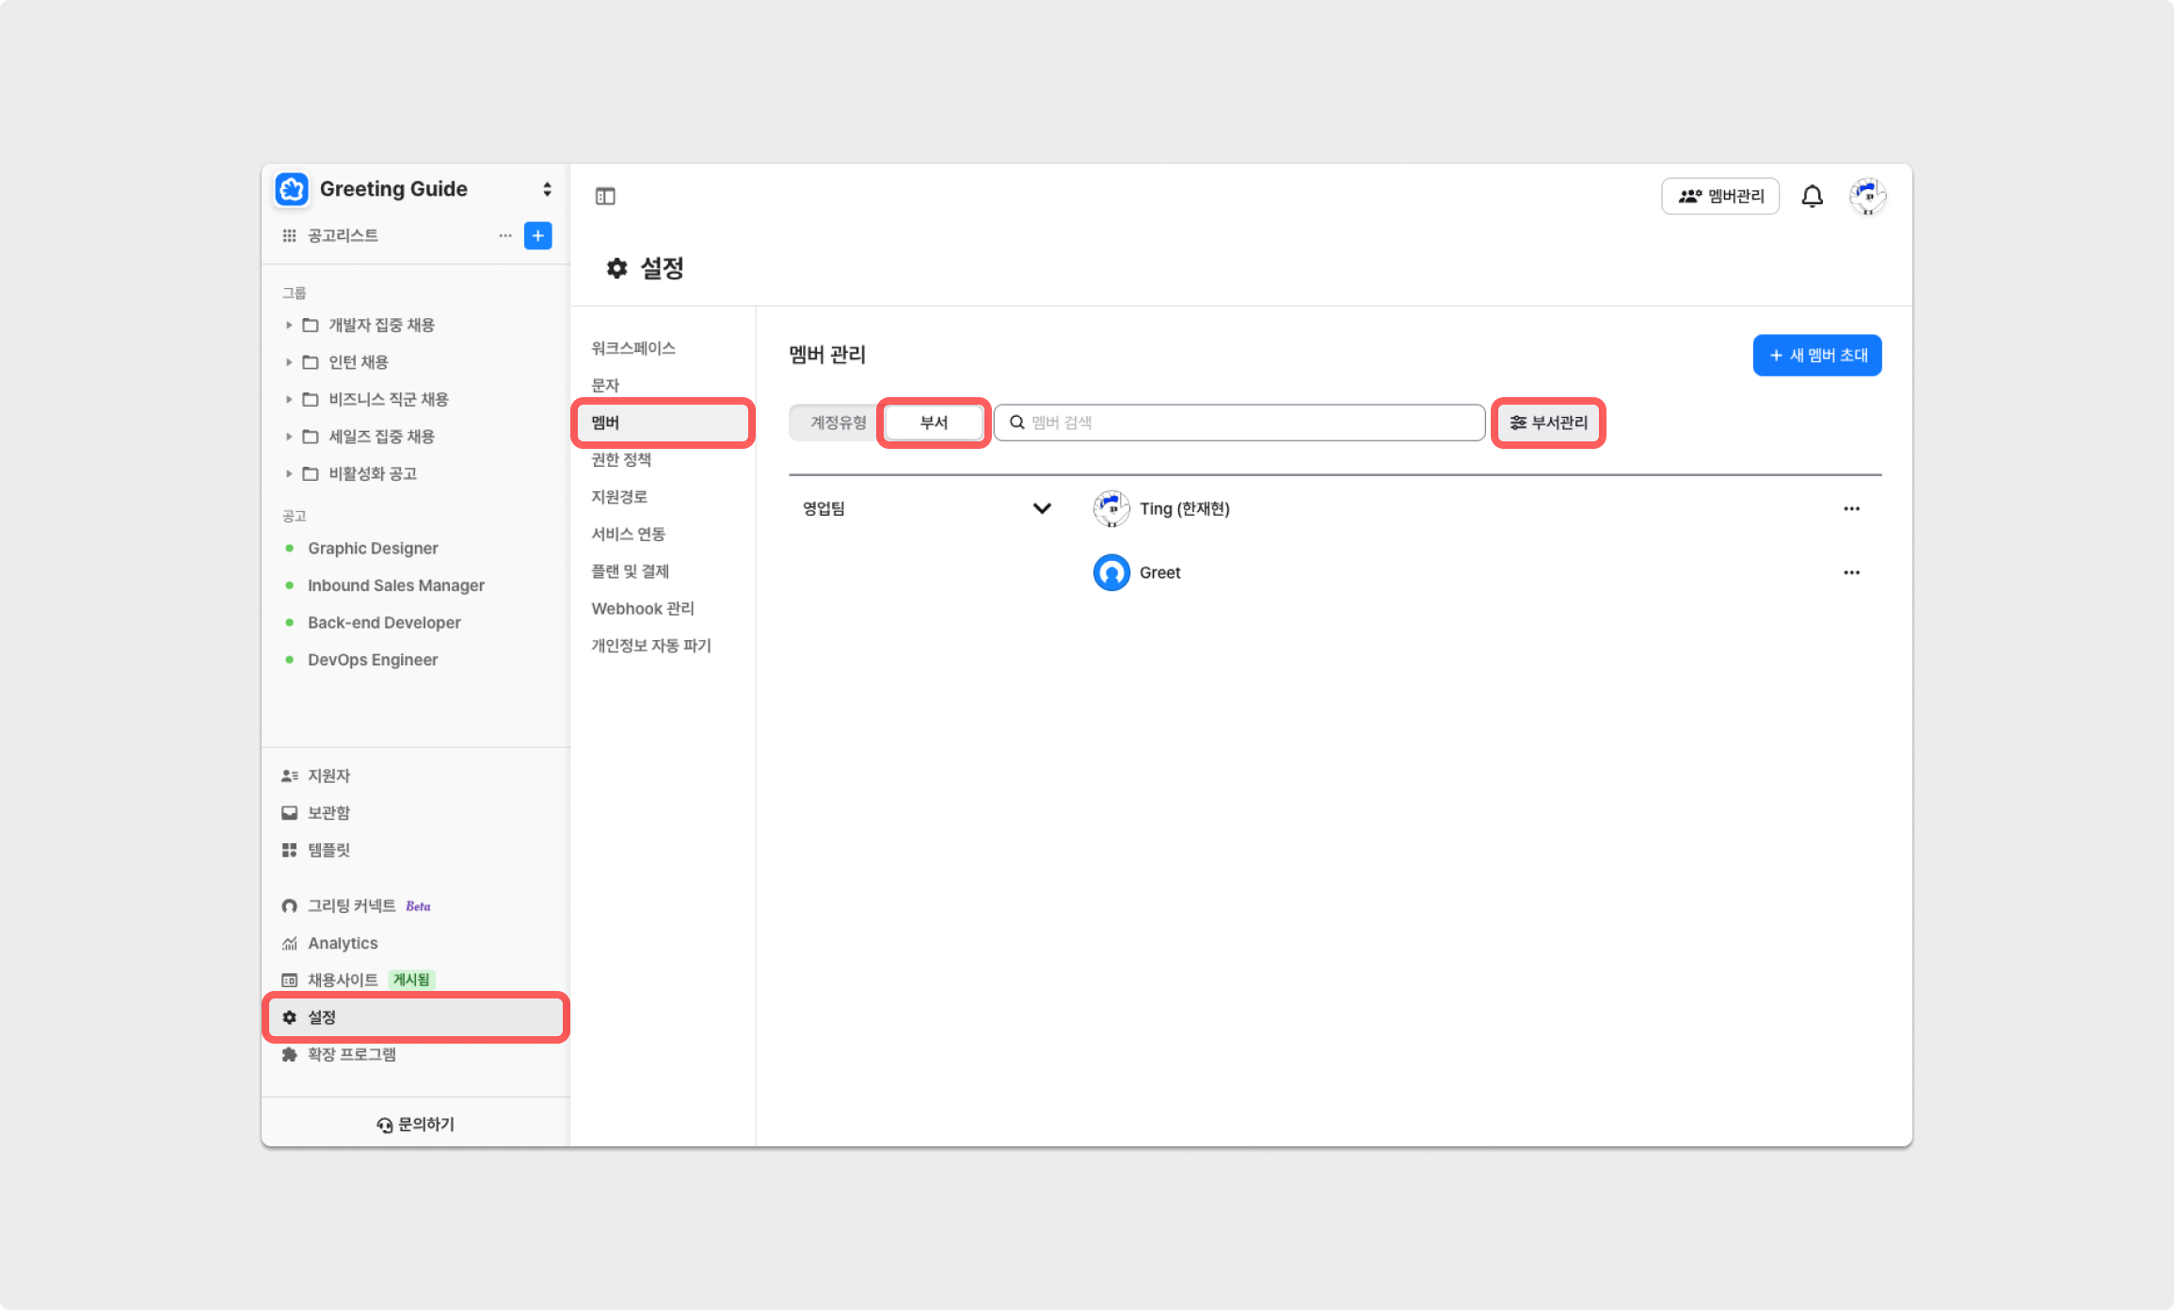Screen dimensions: 2174x1310
Task: Click the 부서관리 button
Action: coord(1548,423)
